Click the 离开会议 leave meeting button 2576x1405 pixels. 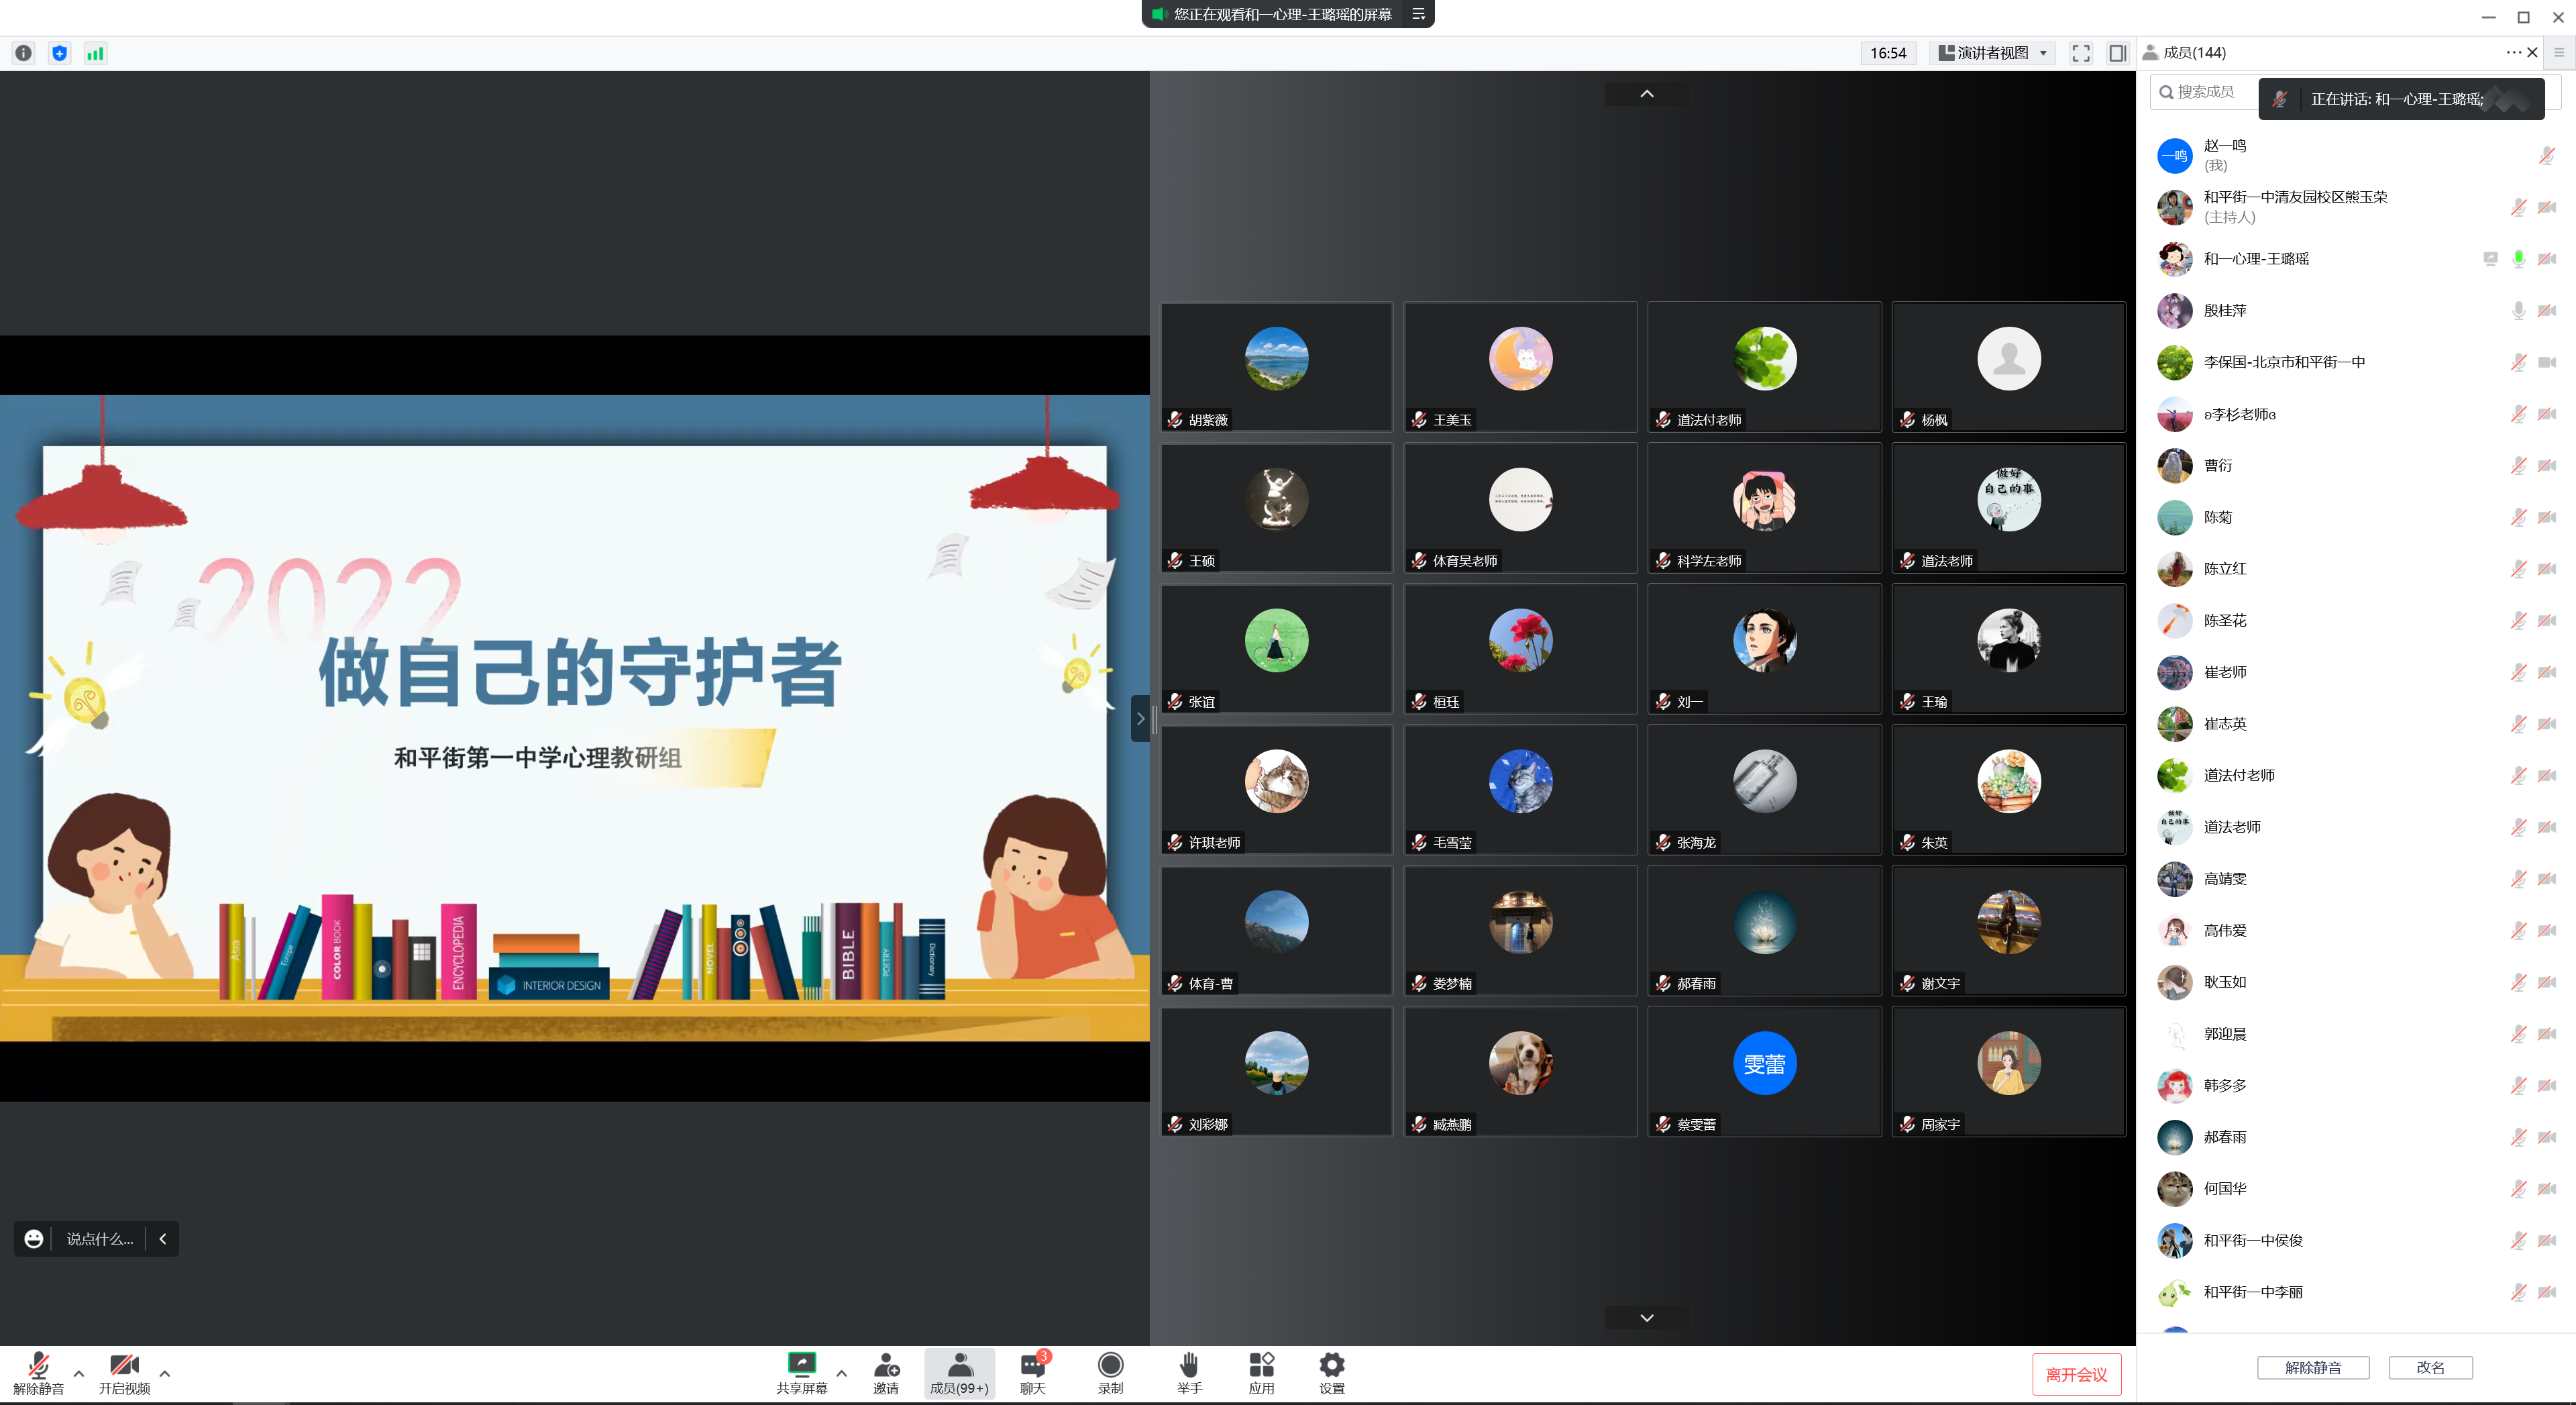pyautogui.click(x=2076, y=1374)
